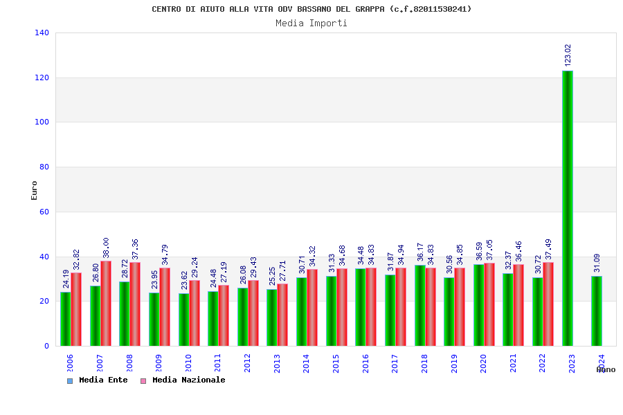Select the 2023 green bar at 123.02

coord(568,208)
